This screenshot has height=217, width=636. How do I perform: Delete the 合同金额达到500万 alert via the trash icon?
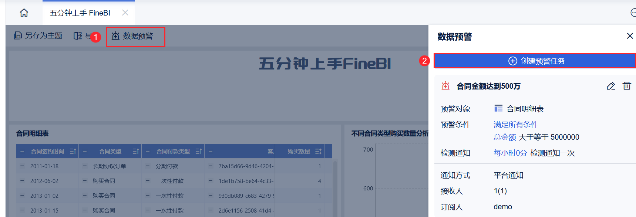click(x=627, y=86)
